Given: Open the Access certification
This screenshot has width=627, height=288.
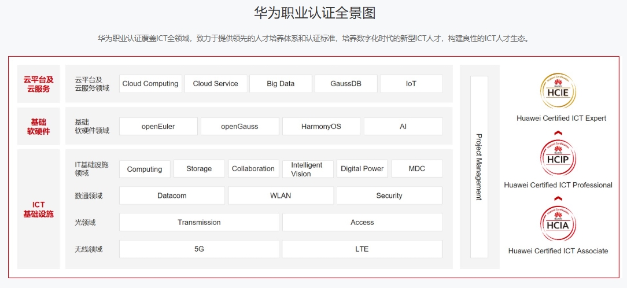Looking at the screenshot, I should (x=362, y=223).
